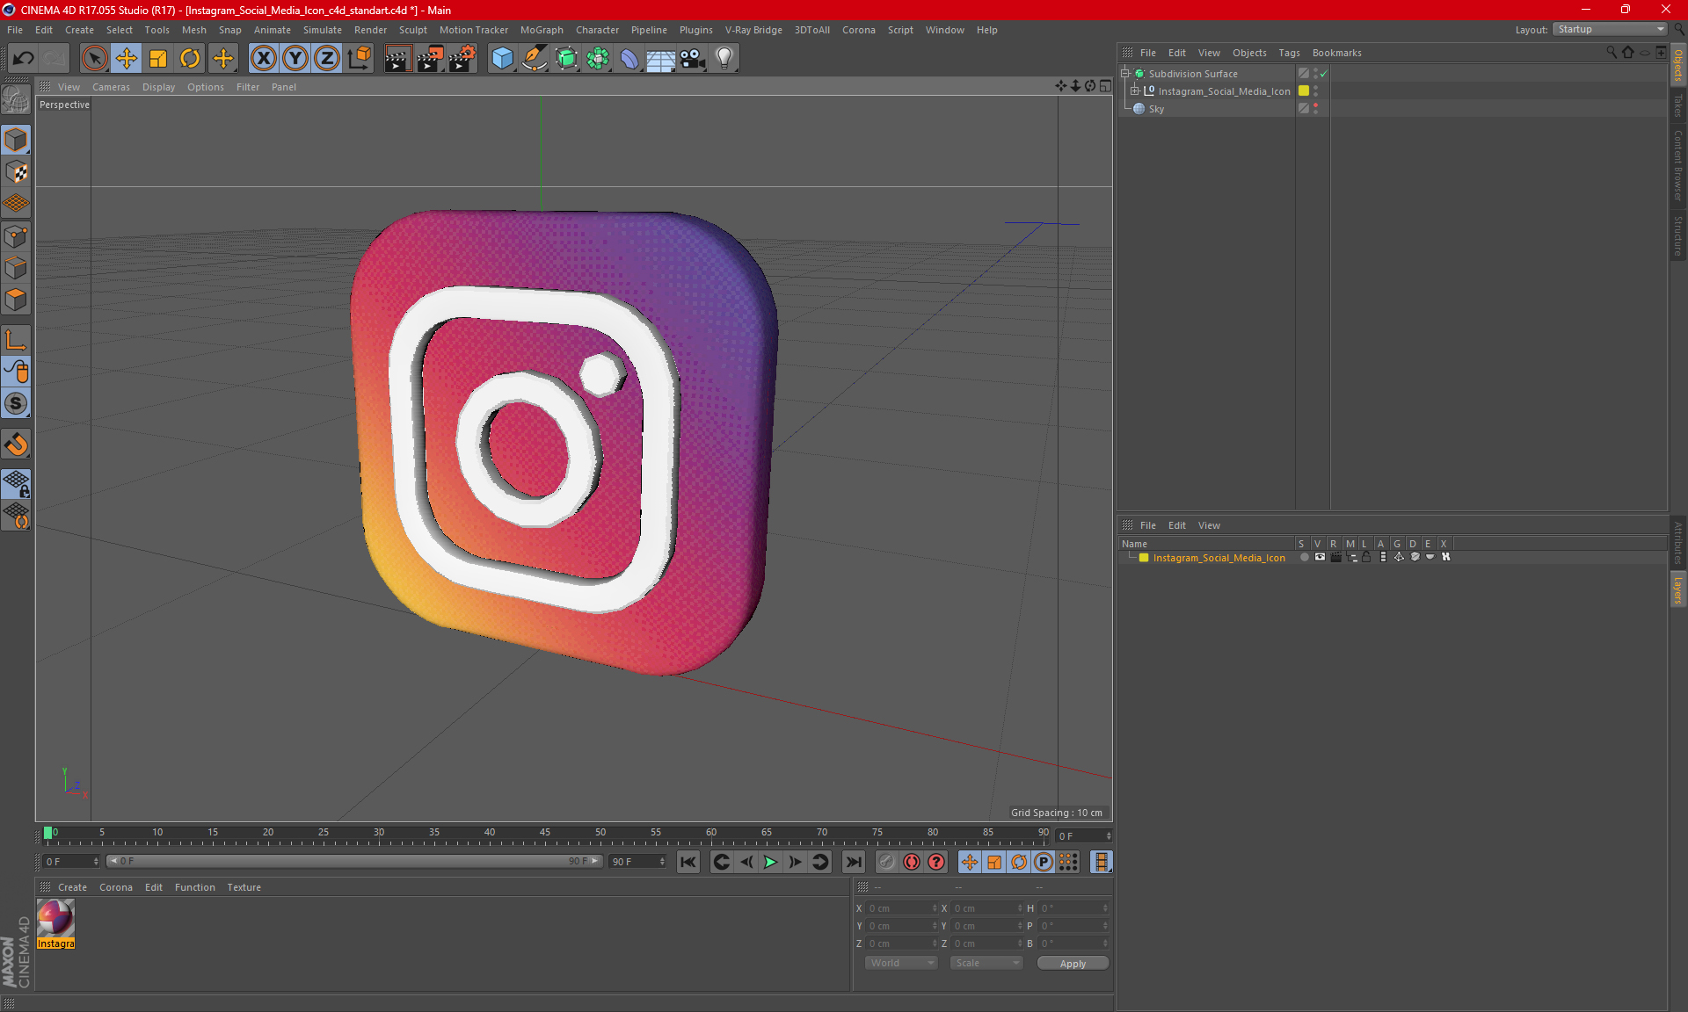Image resolution: width=1688 pixels, height=1012 pixels.
Task: Open the Mesh menu
Action: (x=193, y=30)
